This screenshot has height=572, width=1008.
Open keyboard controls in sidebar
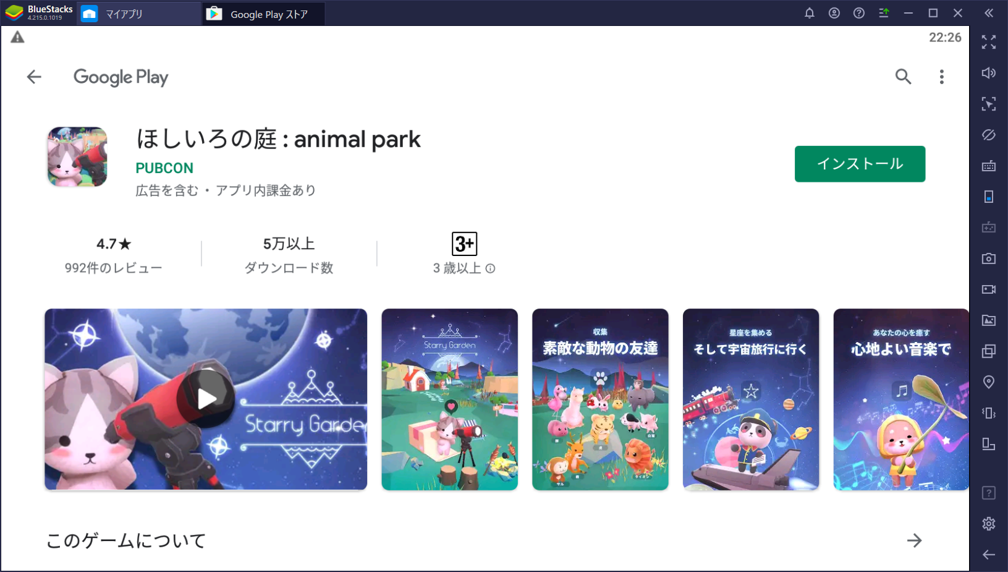(989, 166)
